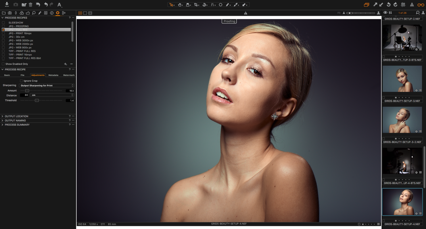
Task: Click the Redo arrow icon
Action: click(x=51, y=5)
